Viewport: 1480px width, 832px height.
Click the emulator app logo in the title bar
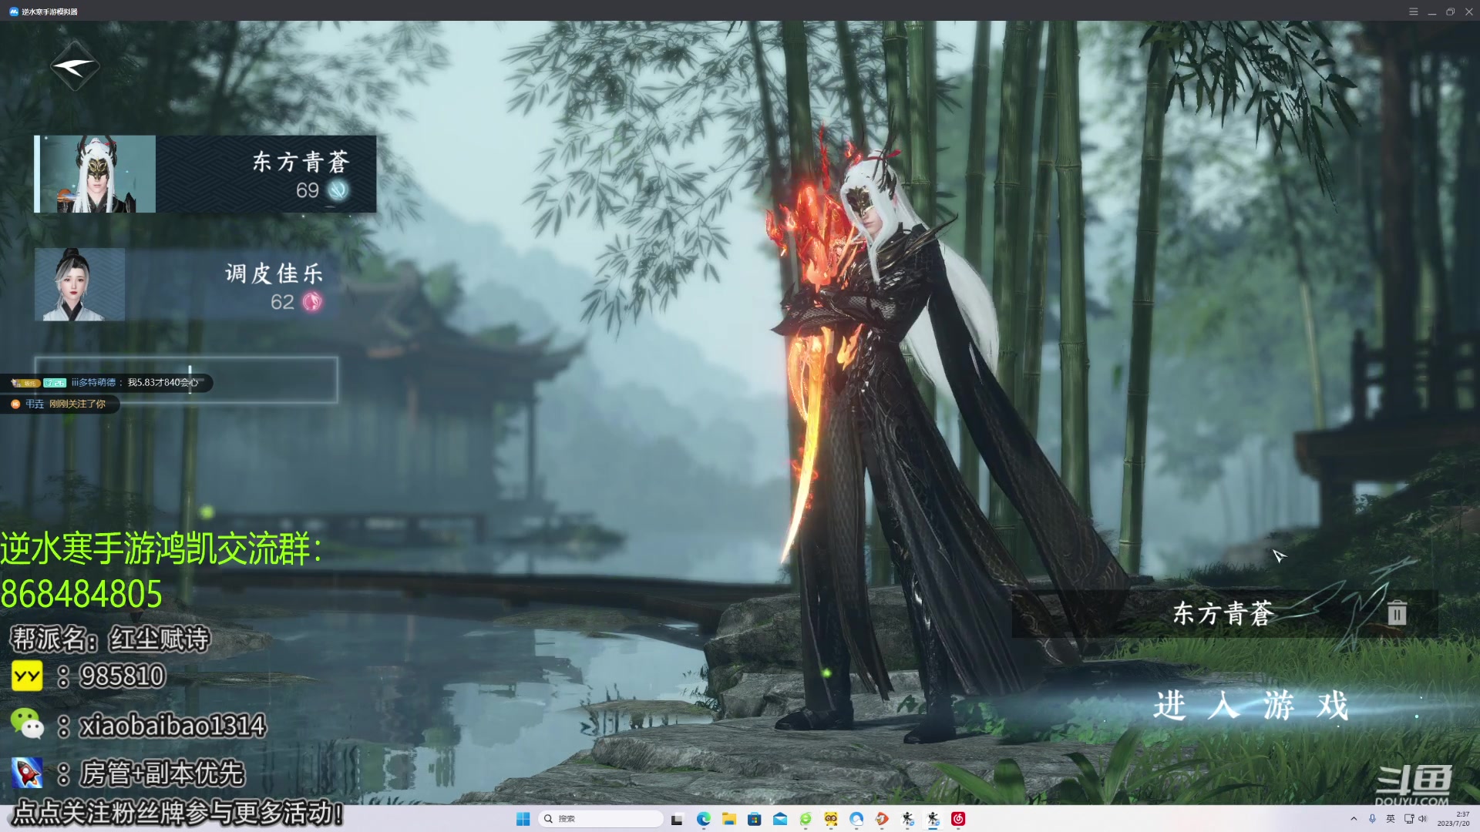pos(13,12)
